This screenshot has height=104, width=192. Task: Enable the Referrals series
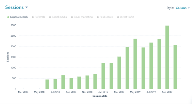pyautogui.click(x=38, y=17)
